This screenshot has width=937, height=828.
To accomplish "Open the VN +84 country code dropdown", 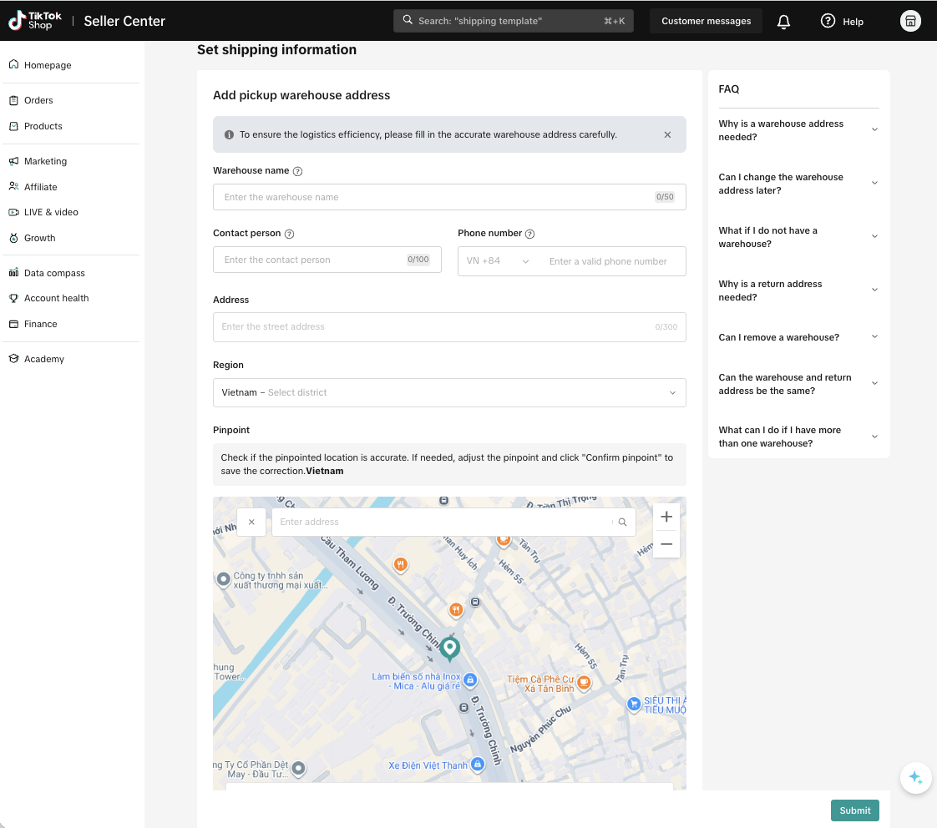I will (498, 261).
